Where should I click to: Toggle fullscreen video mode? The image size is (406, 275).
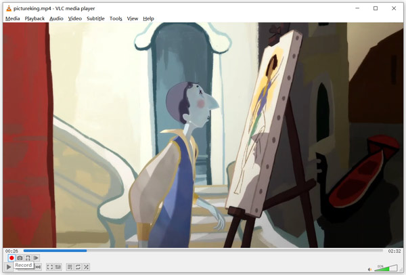[49, 267]
